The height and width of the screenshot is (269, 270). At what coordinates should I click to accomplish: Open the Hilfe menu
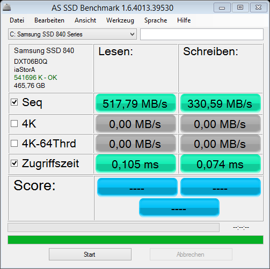click(x=184, y=20)
